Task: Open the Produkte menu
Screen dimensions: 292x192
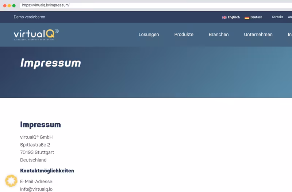Action: click(184, 35)
